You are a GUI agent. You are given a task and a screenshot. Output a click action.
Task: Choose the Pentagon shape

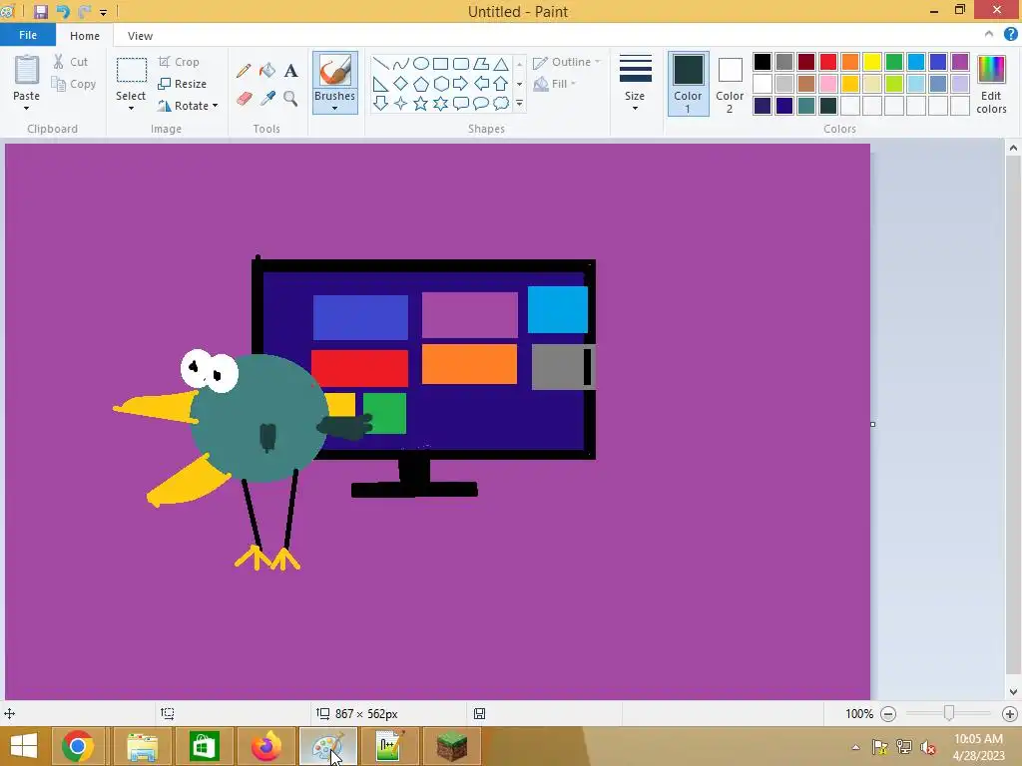tap(421, 84)
